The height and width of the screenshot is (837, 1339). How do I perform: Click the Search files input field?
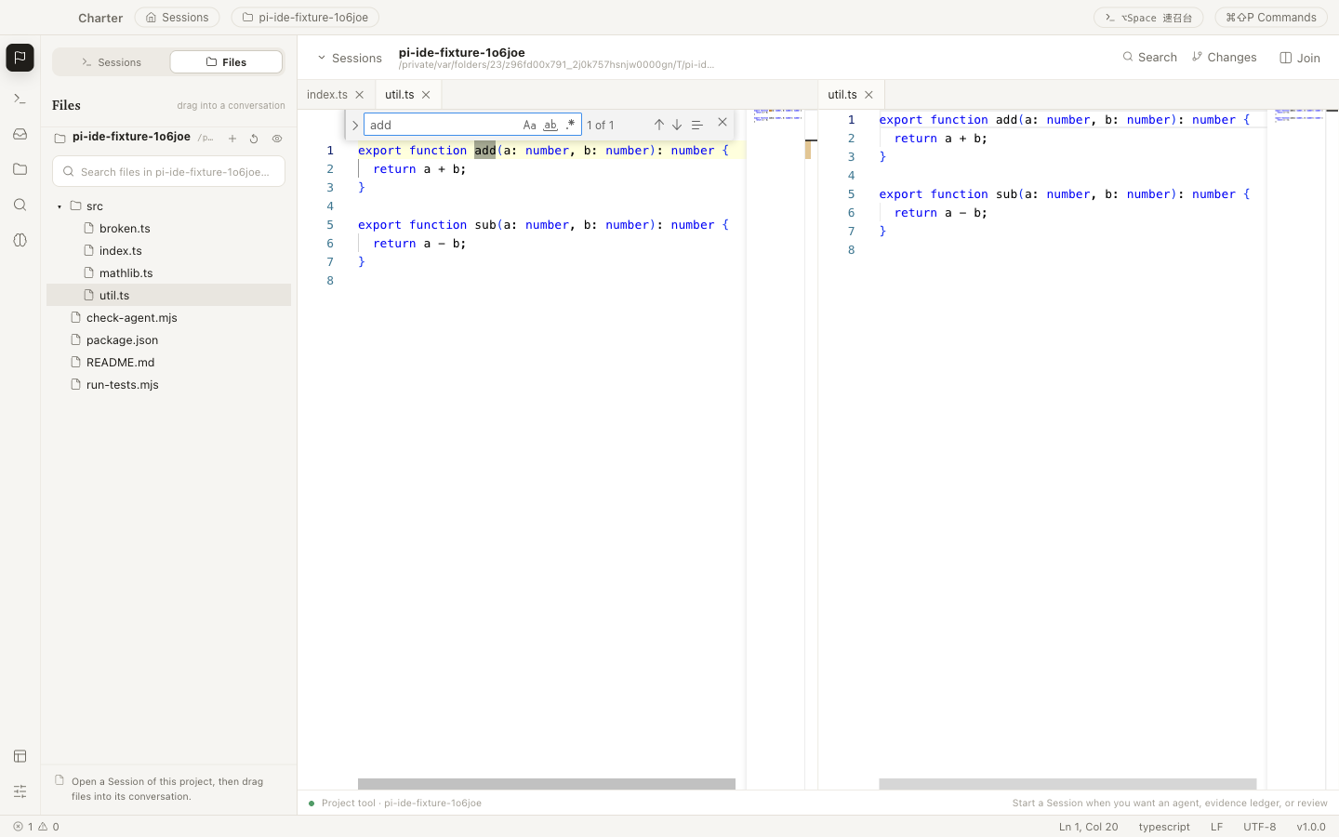[x=168, y=171]
